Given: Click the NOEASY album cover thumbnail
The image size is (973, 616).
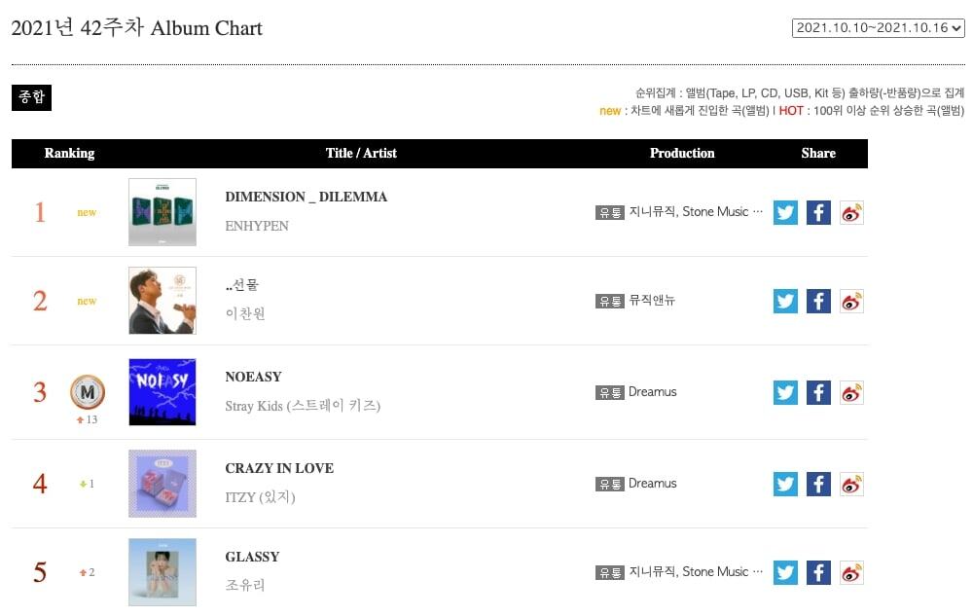Looking at the screenshot, I should (x=162, y=392).
